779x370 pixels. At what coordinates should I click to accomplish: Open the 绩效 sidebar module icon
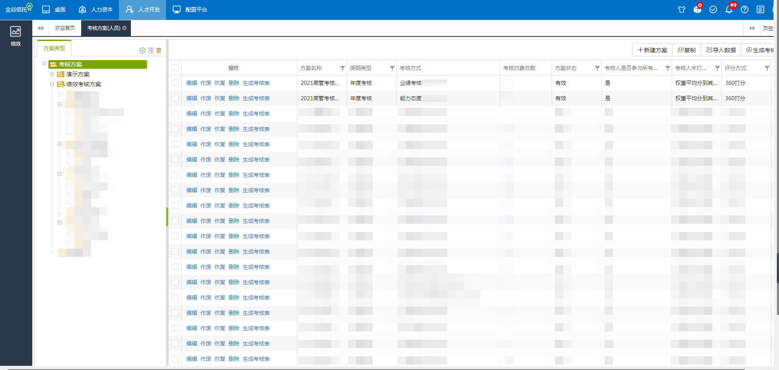point(16,36)
